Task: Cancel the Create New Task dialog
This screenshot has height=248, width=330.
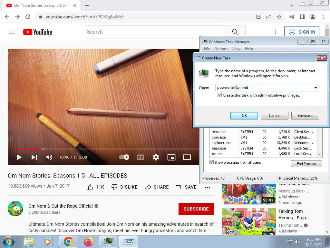Action: click(x=275, y=116)
